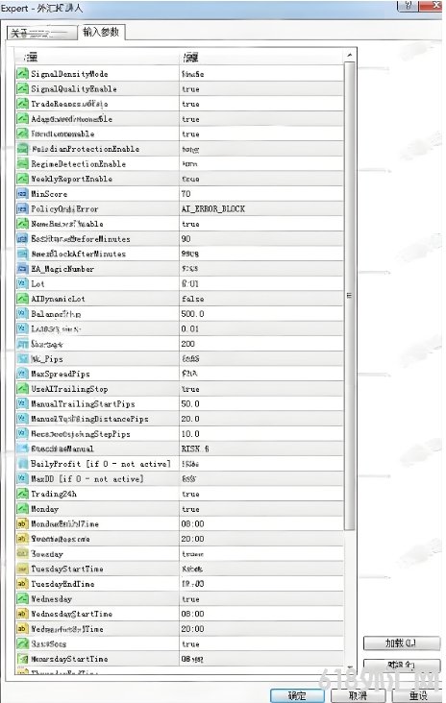The width and height of the screenshot is (446, 703).
Task: Select the icon next to UseAITrailingStop
Action: click(22, 389)
